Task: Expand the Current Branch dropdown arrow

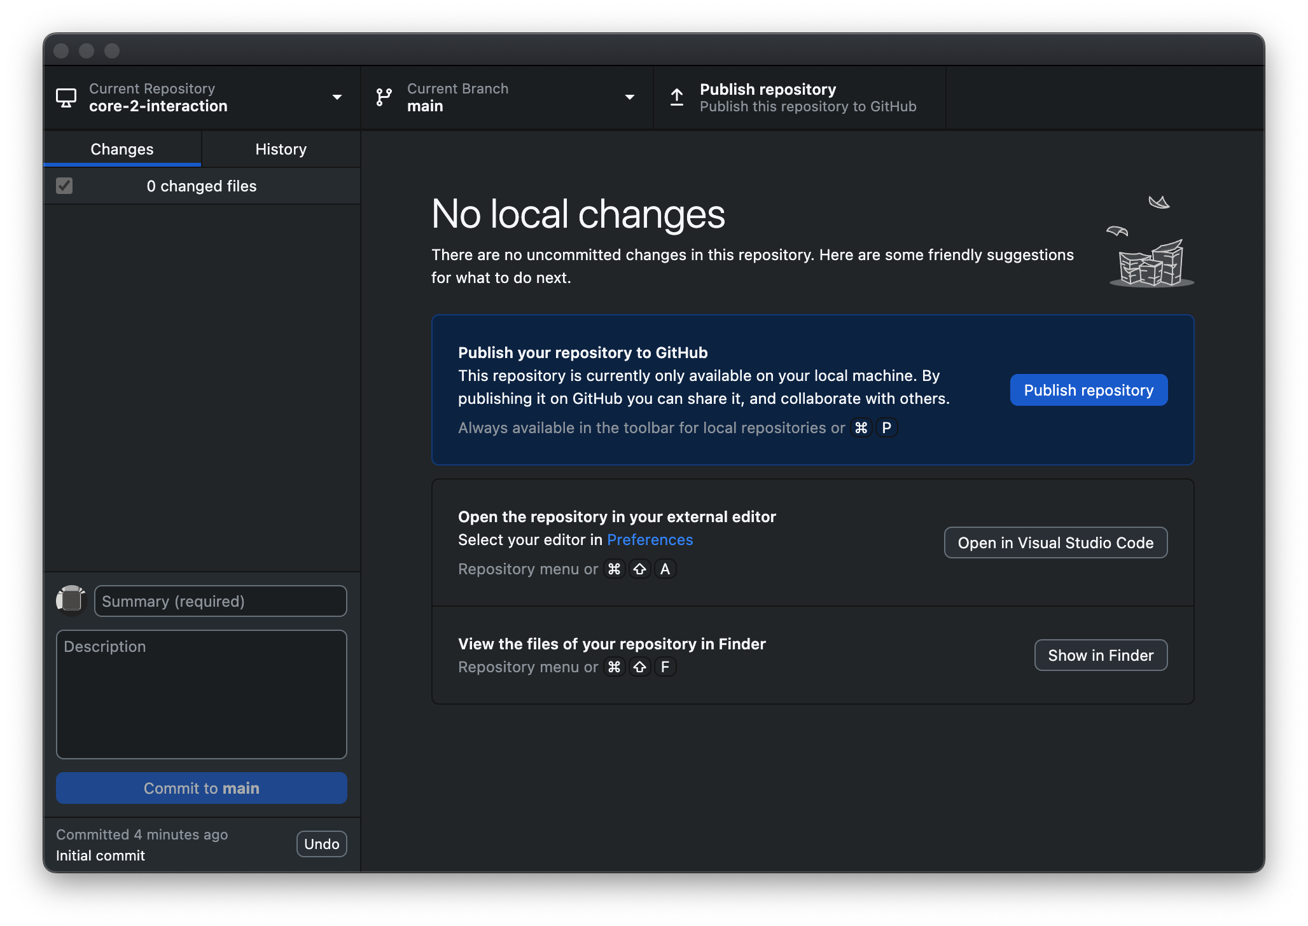Action: [630, 97]
